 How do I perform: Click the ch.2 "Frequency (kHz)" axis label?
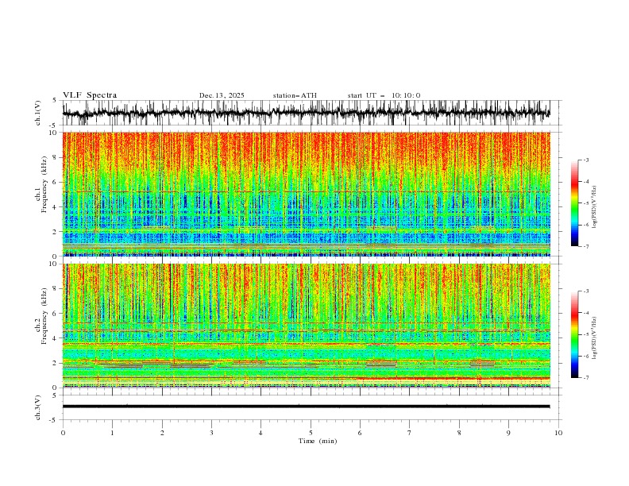coord(44,316)
